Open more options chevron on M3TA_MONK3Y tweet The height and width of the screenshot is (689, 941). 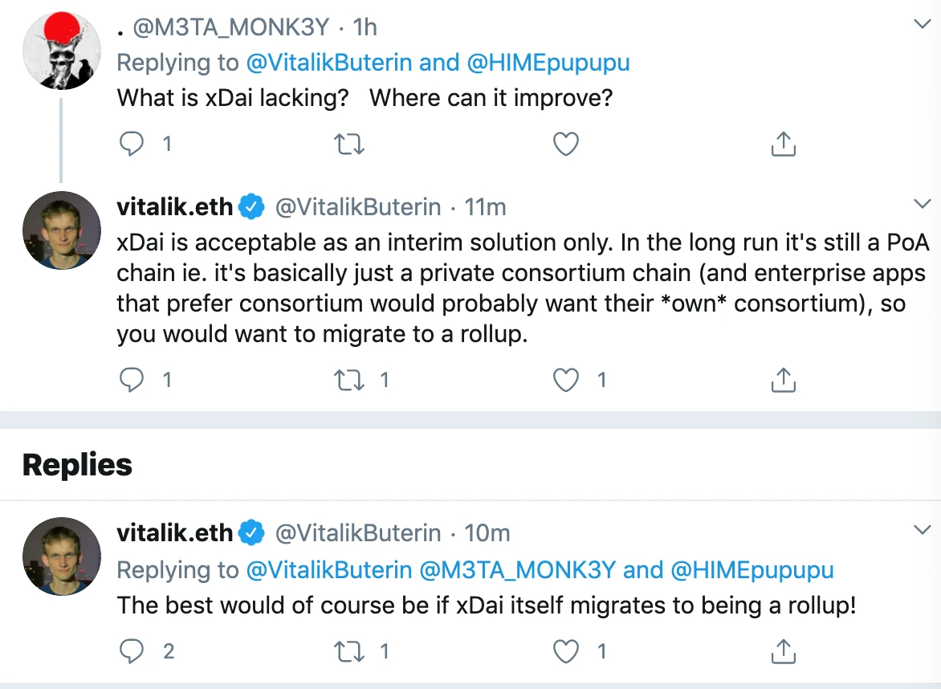[x=922, y=24]
